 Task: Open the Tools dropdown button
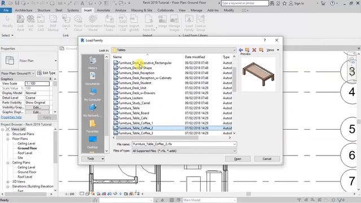[93, 158]
